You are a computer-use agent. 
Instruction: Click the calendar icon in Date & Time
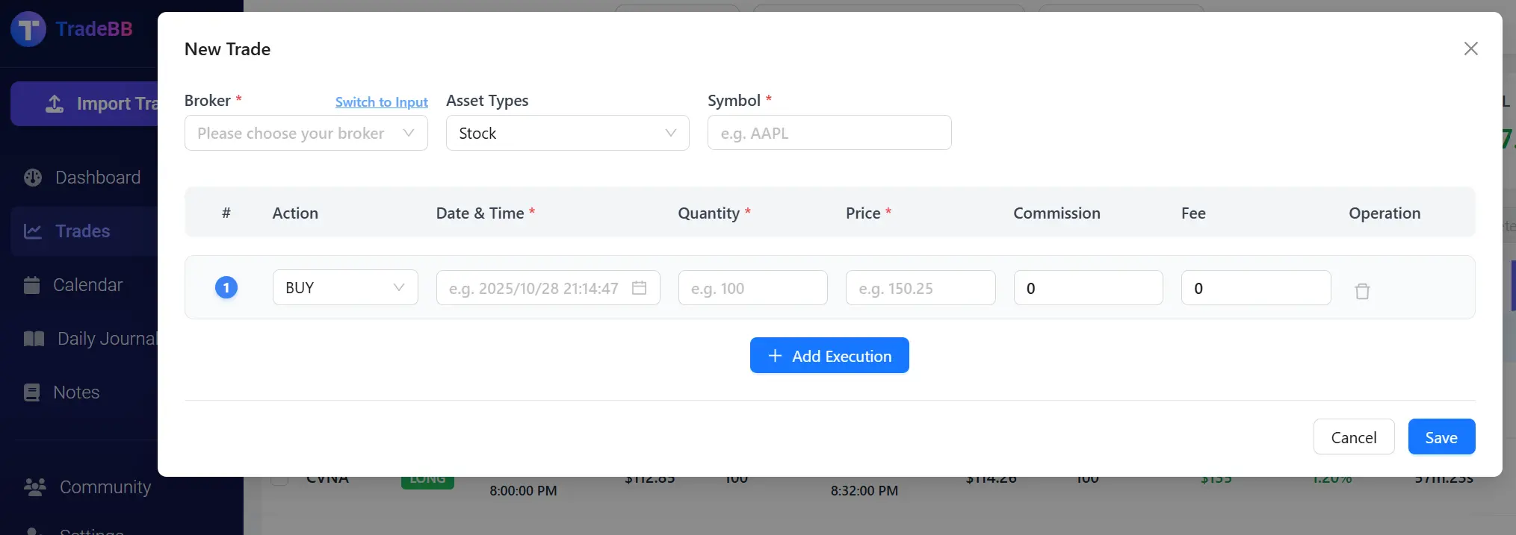tap(639, 288)
